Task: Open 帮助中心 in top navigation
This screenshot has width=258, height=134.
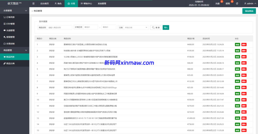Action: tap(86, 4)
